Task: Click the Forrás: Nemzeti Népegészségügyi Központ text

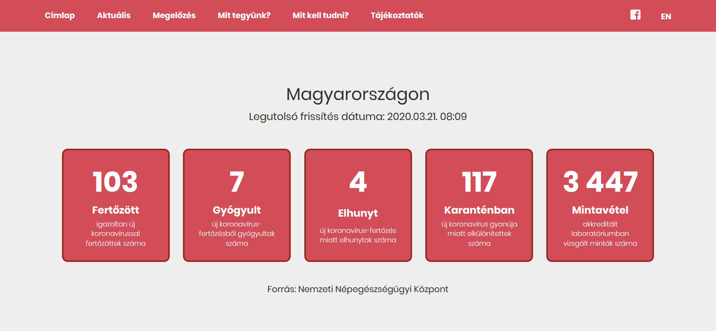Action: pos(358,289)
